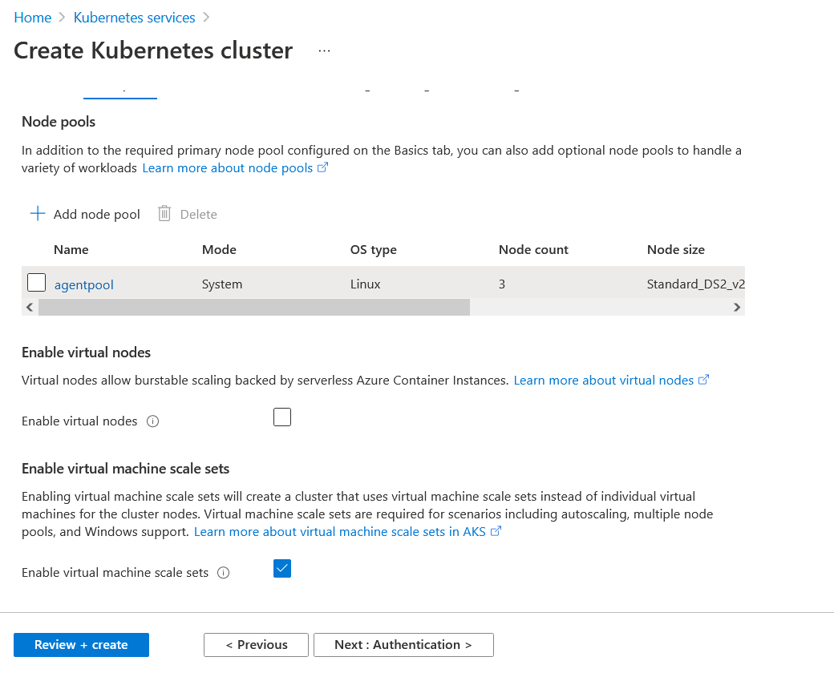This screenshot has height=677, width=834.
Task: Click the Mode column header
Action: [x=219, y=250]
